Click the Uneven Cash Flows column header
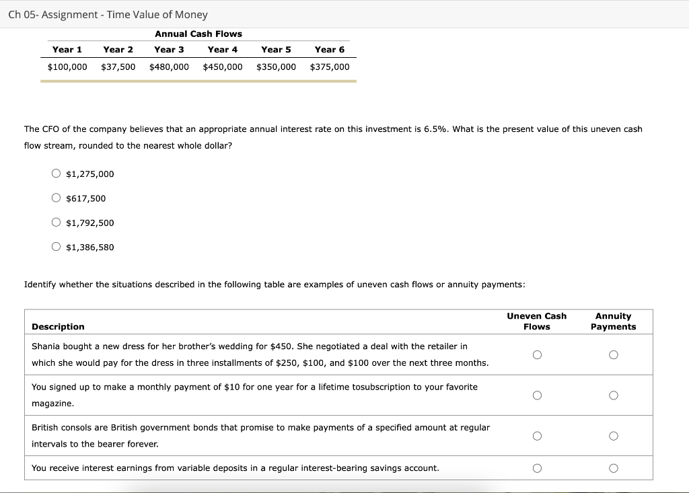Image resolution: width=689 pixels, height=493 pixels. coord(536,321)
